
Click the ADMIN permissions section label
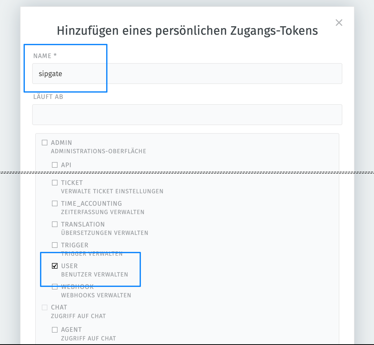click(61, 142)
